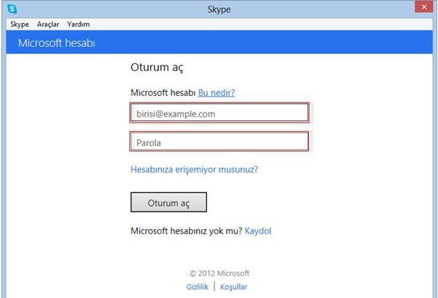Screen dimensions: 438x298
Task: Open the Gizlilik privacy link
Action: tap(198, 286)
